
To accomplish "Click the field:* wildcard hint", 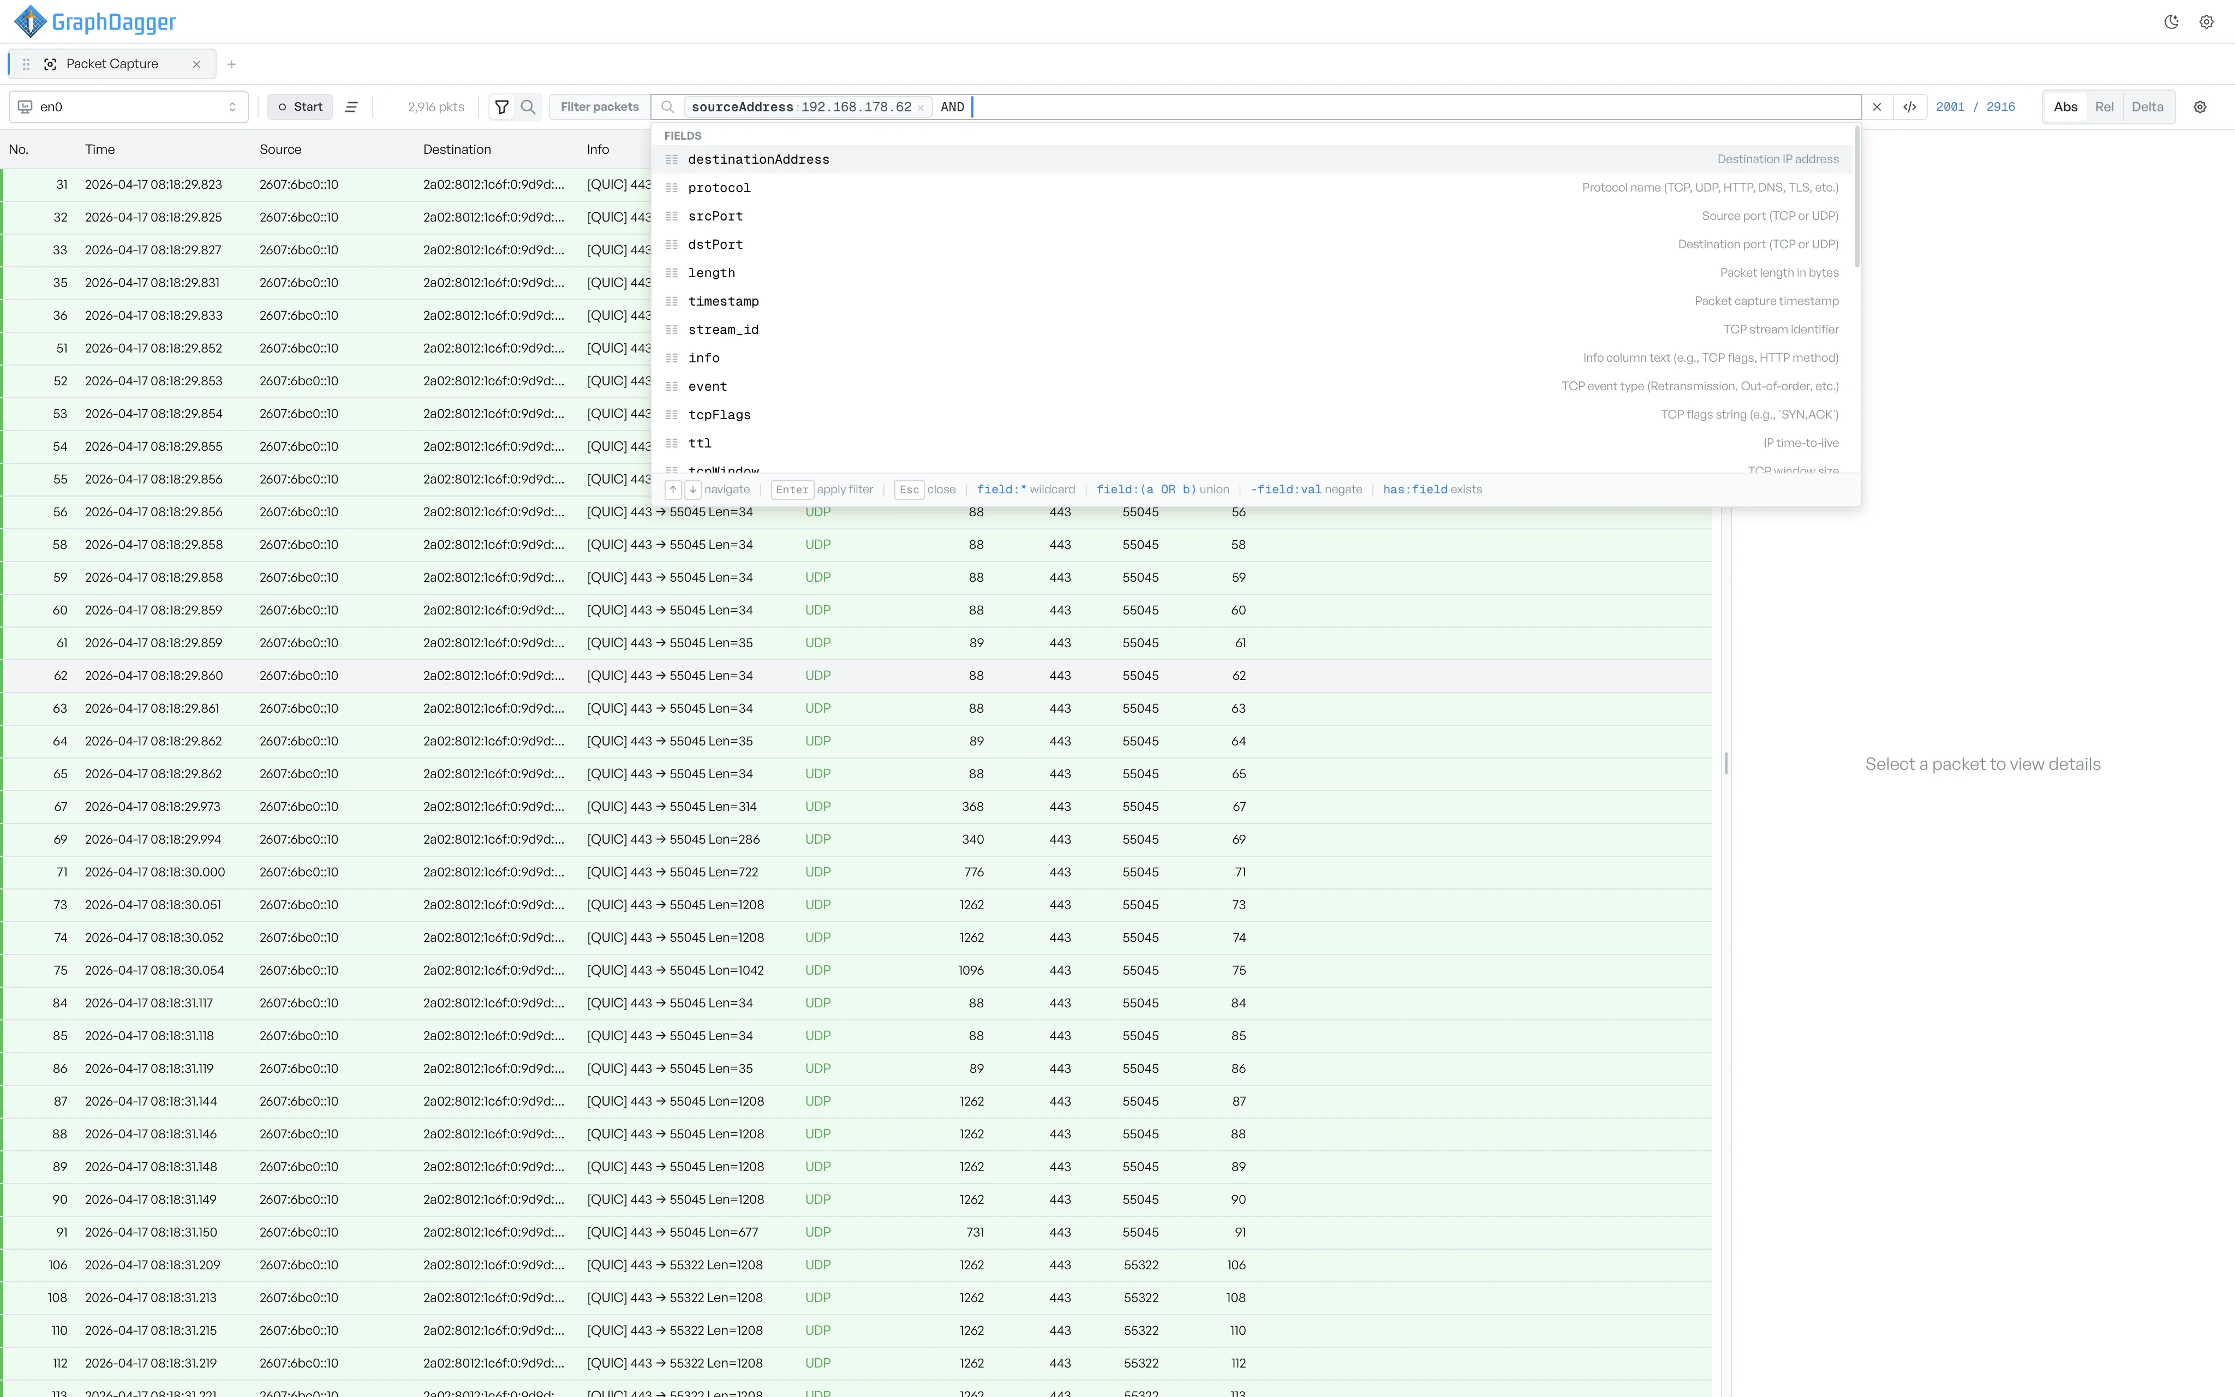I will tap(1026, 489).
